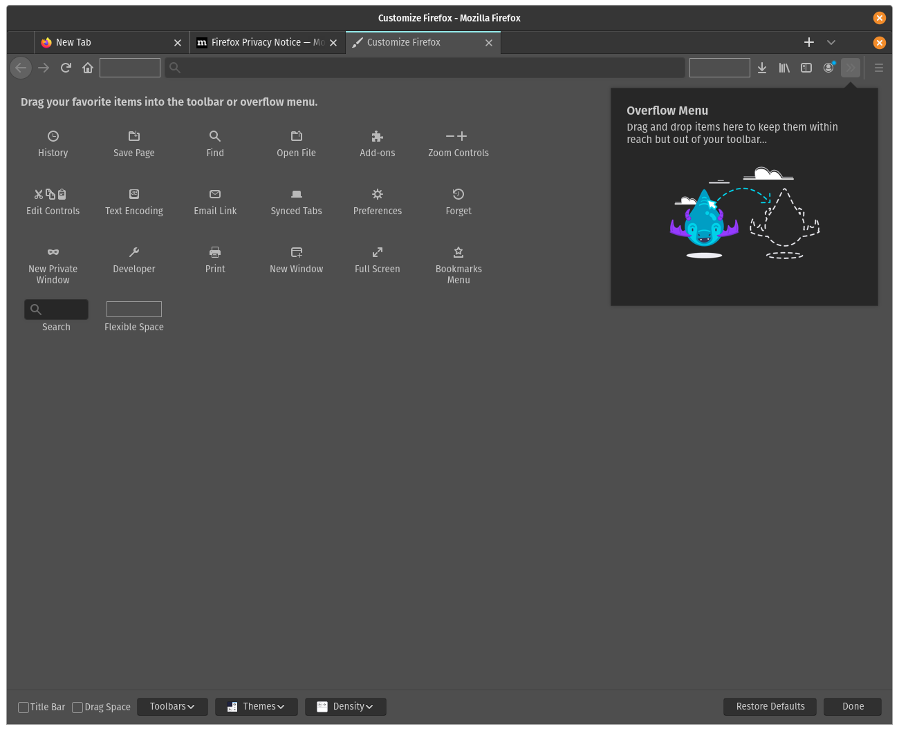Click the flexible space left of URL bar
This screenshot has height=731, width=899.
[130, 68]
